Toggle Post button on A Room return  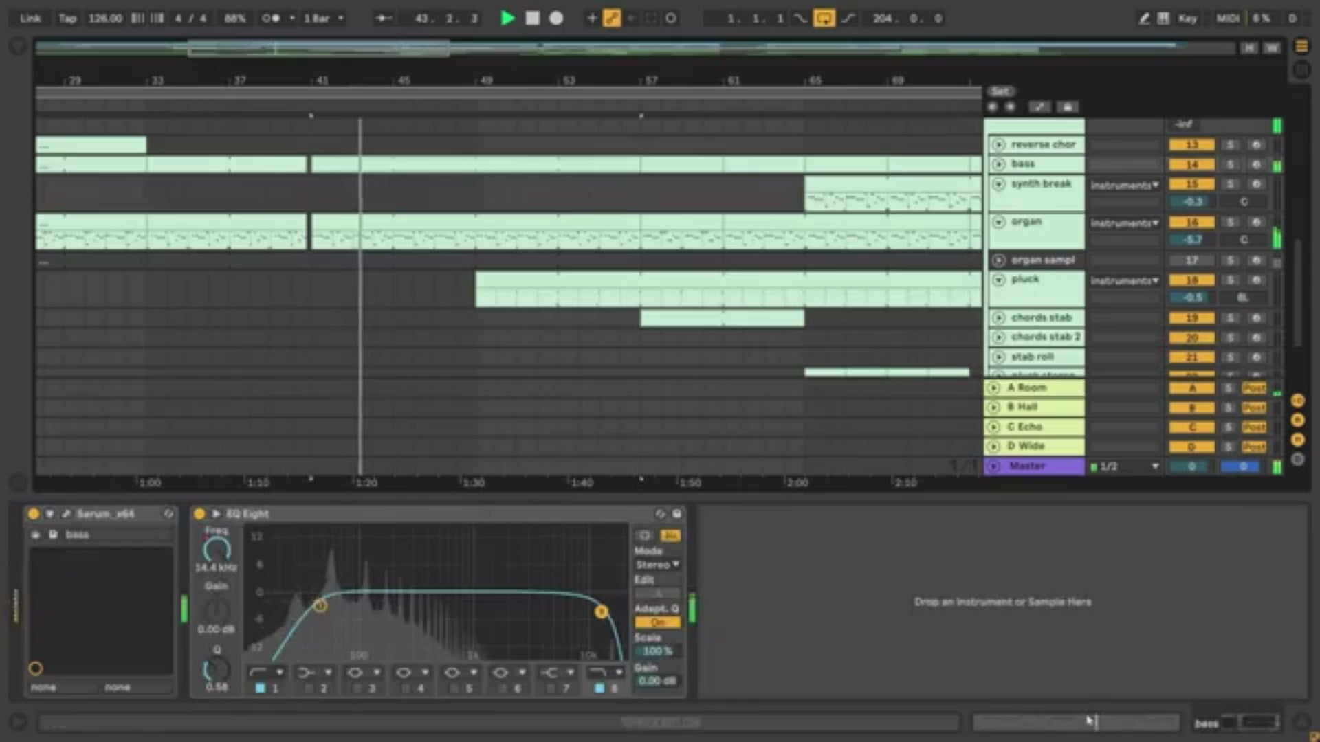[x=1254, y=388]
